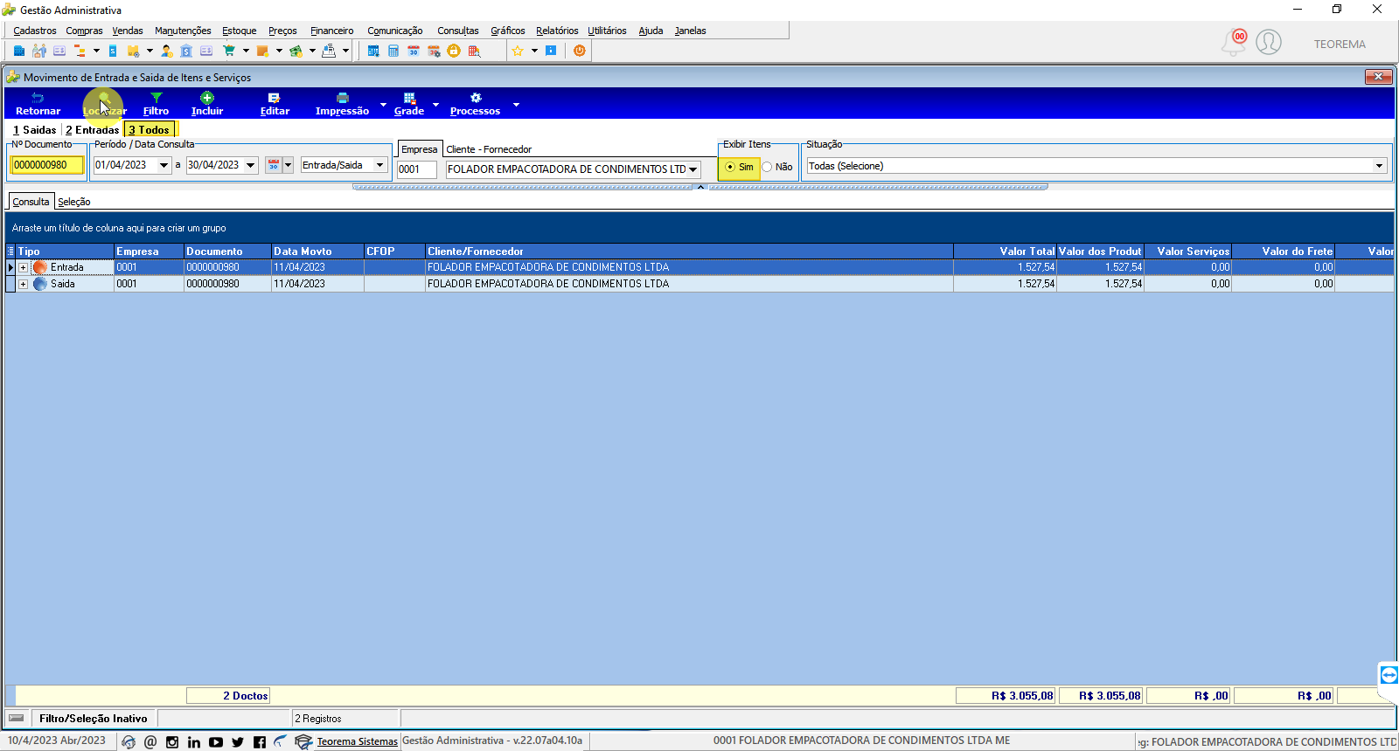Image resolution: width=1399 pixels, height=751 pixels.
Task: Open the start date 01/04/2023 dropdown
Action: point(164,165)
